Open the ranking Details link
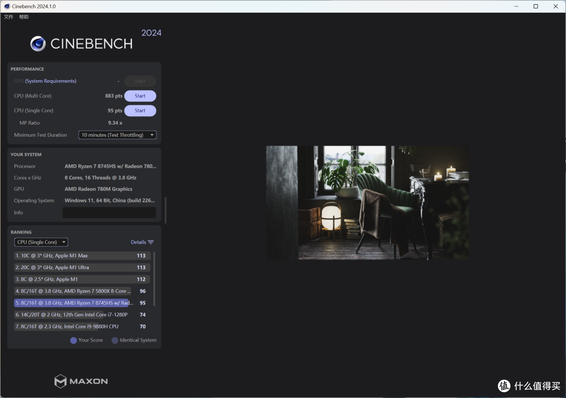Screen dimensions: 566x398 click(138, 242)
